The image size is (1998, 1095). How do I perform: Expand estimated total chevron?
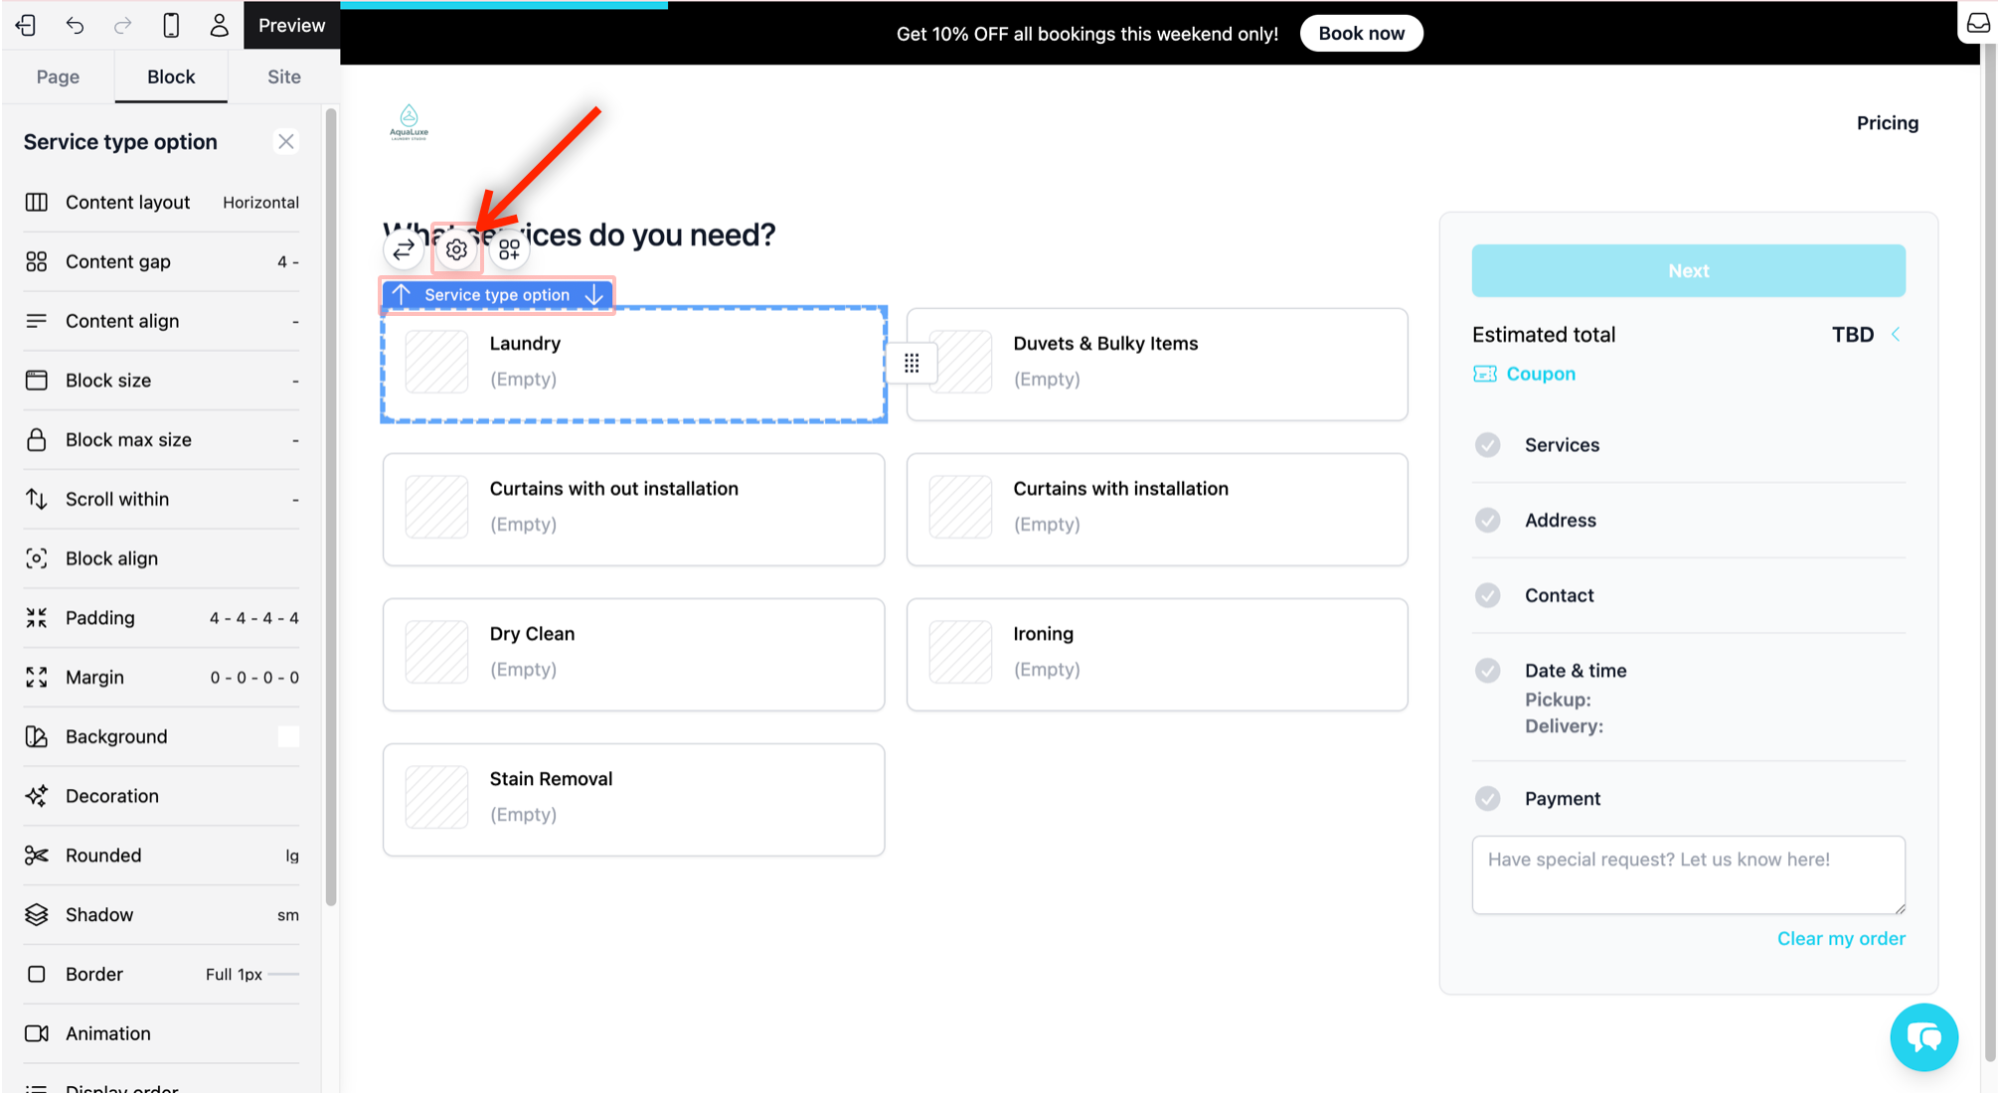[x=1896, y=335]
